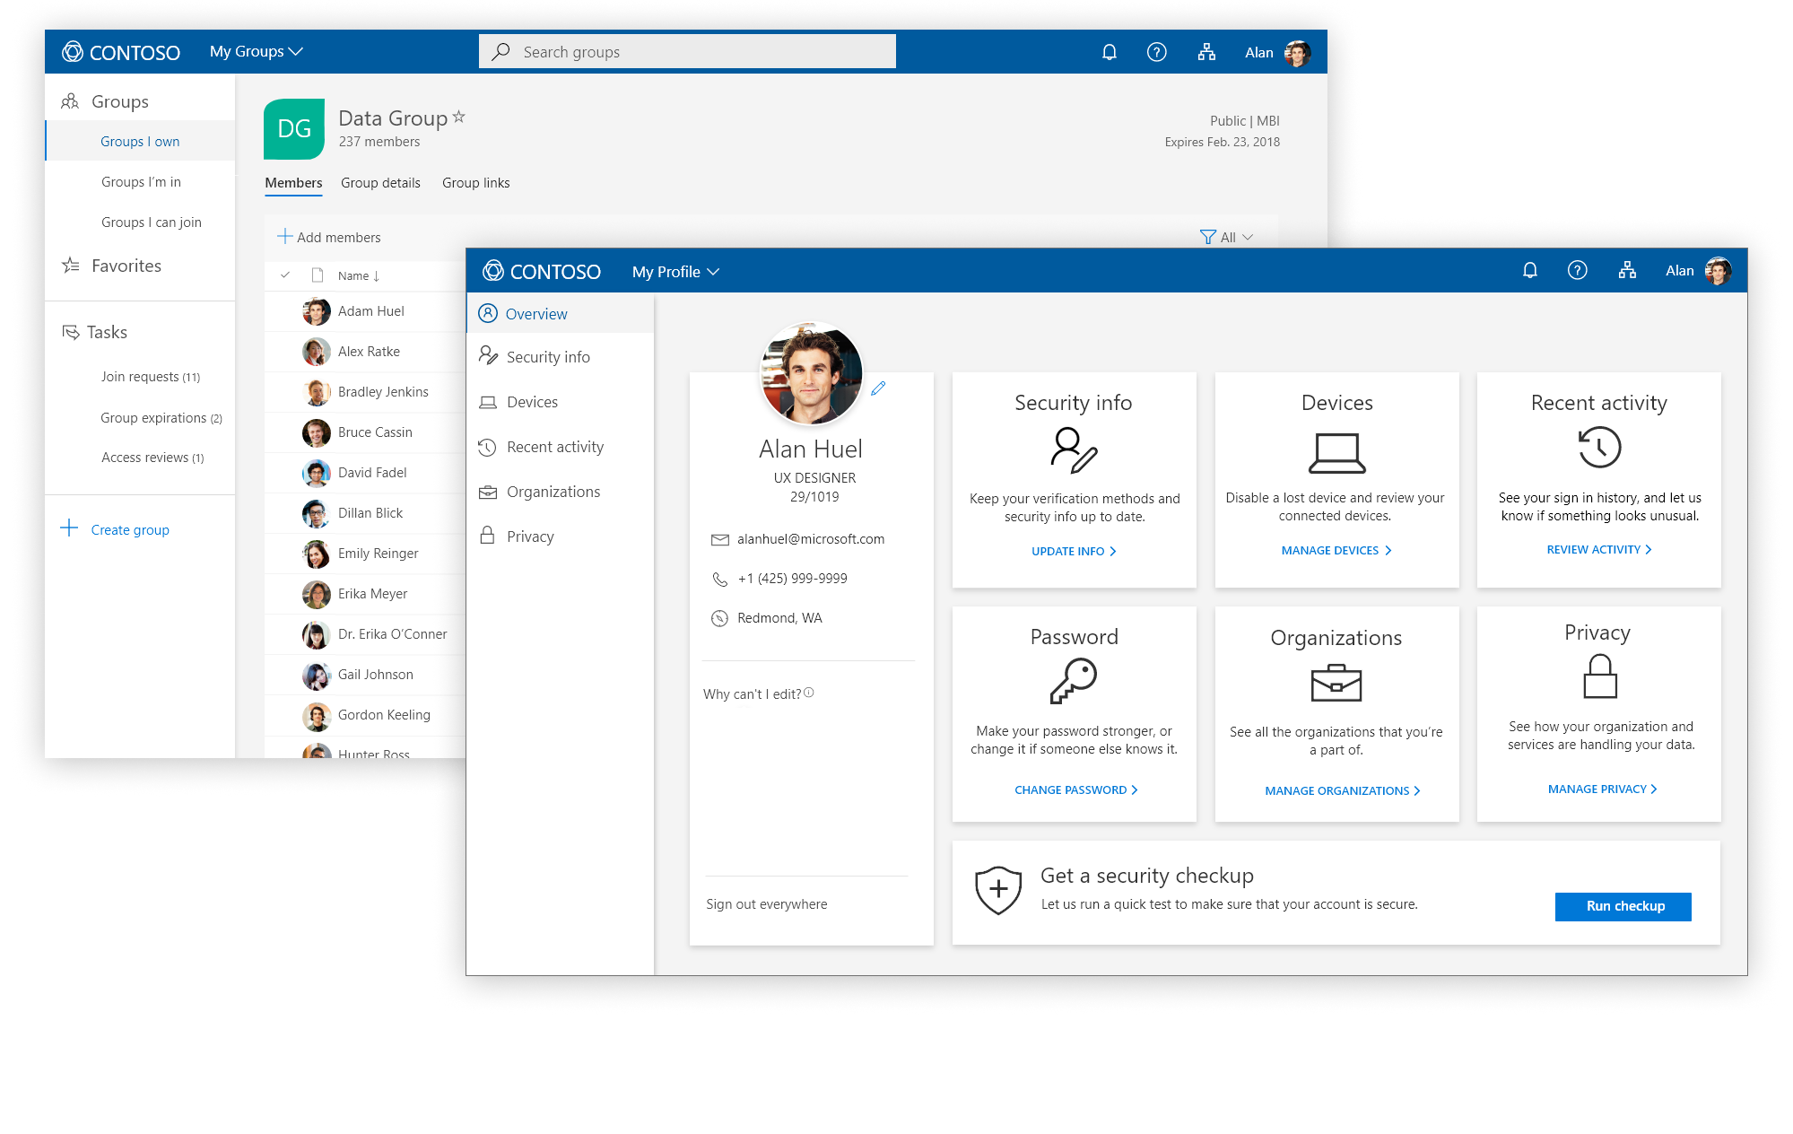Click the clock icon on Recent activity card
Image resolution: width=1793 pixels, height=1134 pixels.
point(1599,447)
